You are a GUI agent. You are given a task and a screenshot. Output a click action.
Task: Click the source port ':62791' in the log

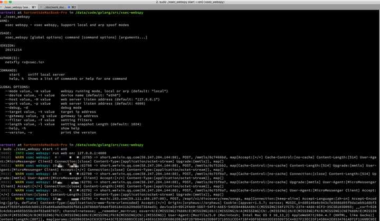pos(86,182)
